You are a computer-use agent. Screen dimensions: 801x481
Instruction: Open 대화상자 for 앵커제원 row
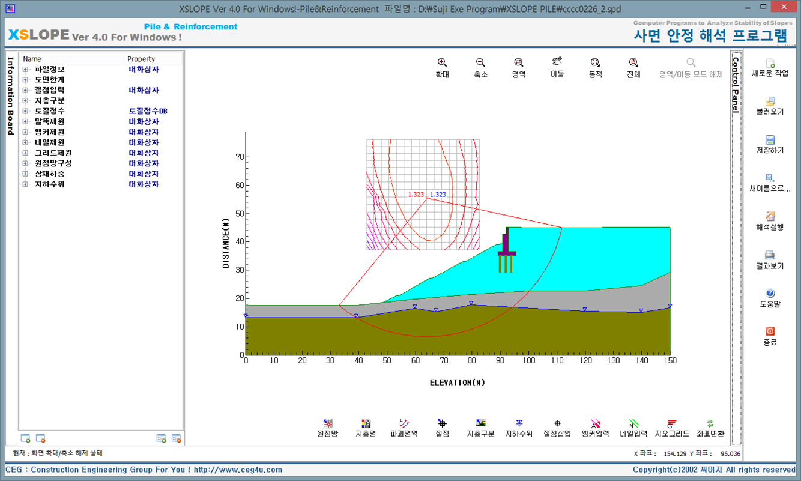tap(144, 132)
